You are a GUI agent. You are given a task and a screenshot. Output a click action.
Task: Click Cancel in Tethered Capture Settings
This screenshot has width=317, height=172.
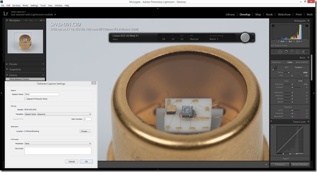71,161
